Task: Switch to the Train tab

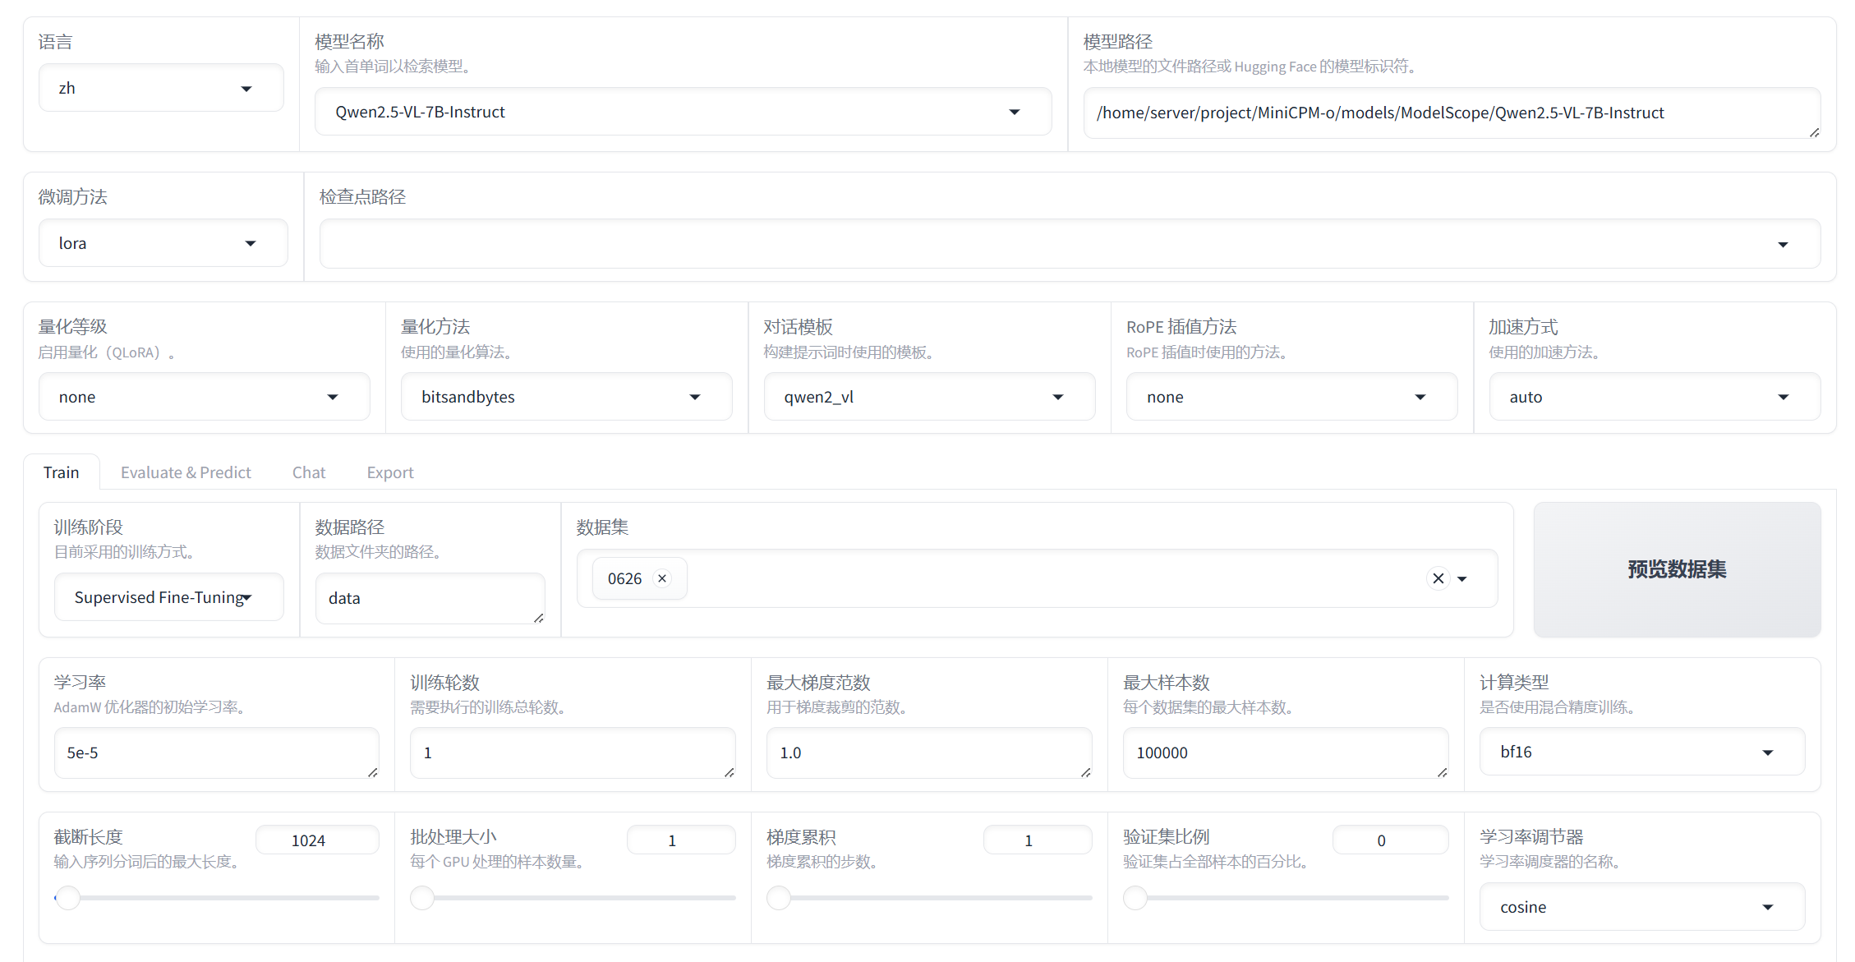Action: 62,472
